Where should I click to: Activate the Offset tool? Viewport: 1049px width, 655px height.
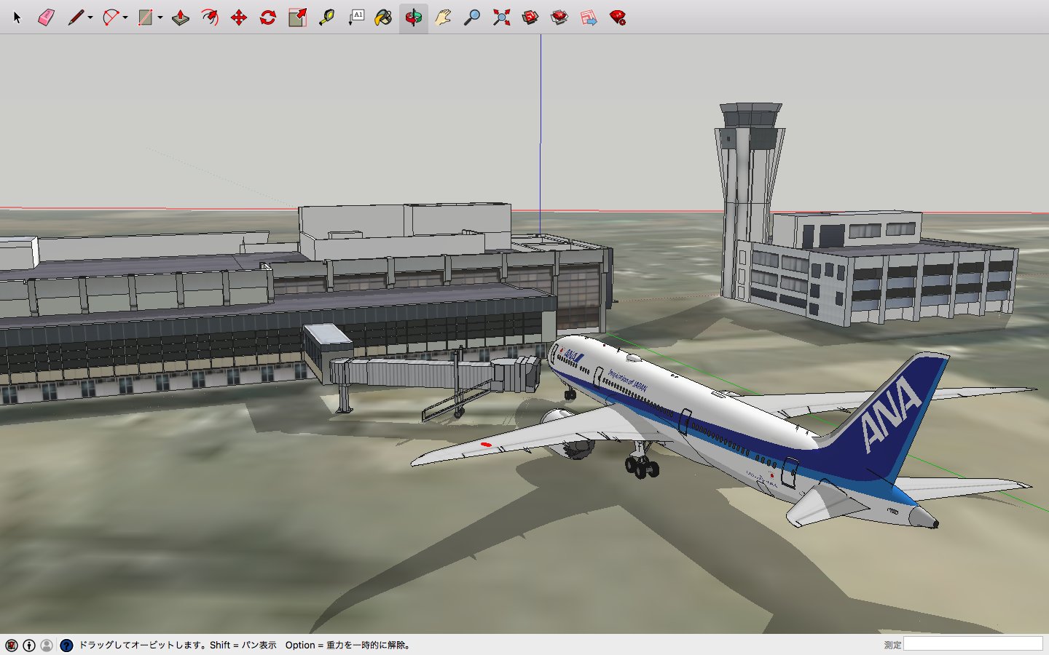click(210, 17)
